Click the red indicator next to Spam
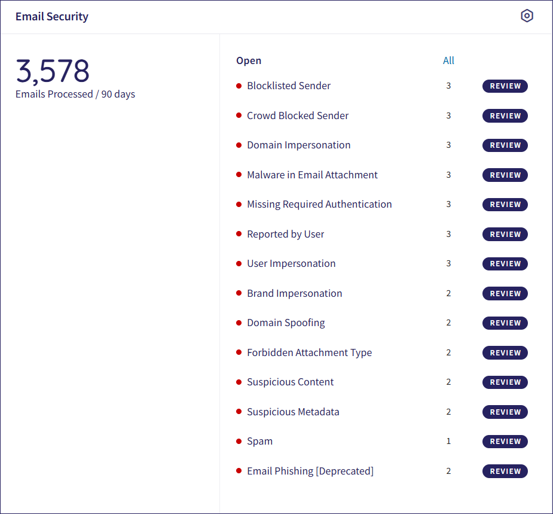Viewport: 553px width, 514px height. tap(239, 441)
